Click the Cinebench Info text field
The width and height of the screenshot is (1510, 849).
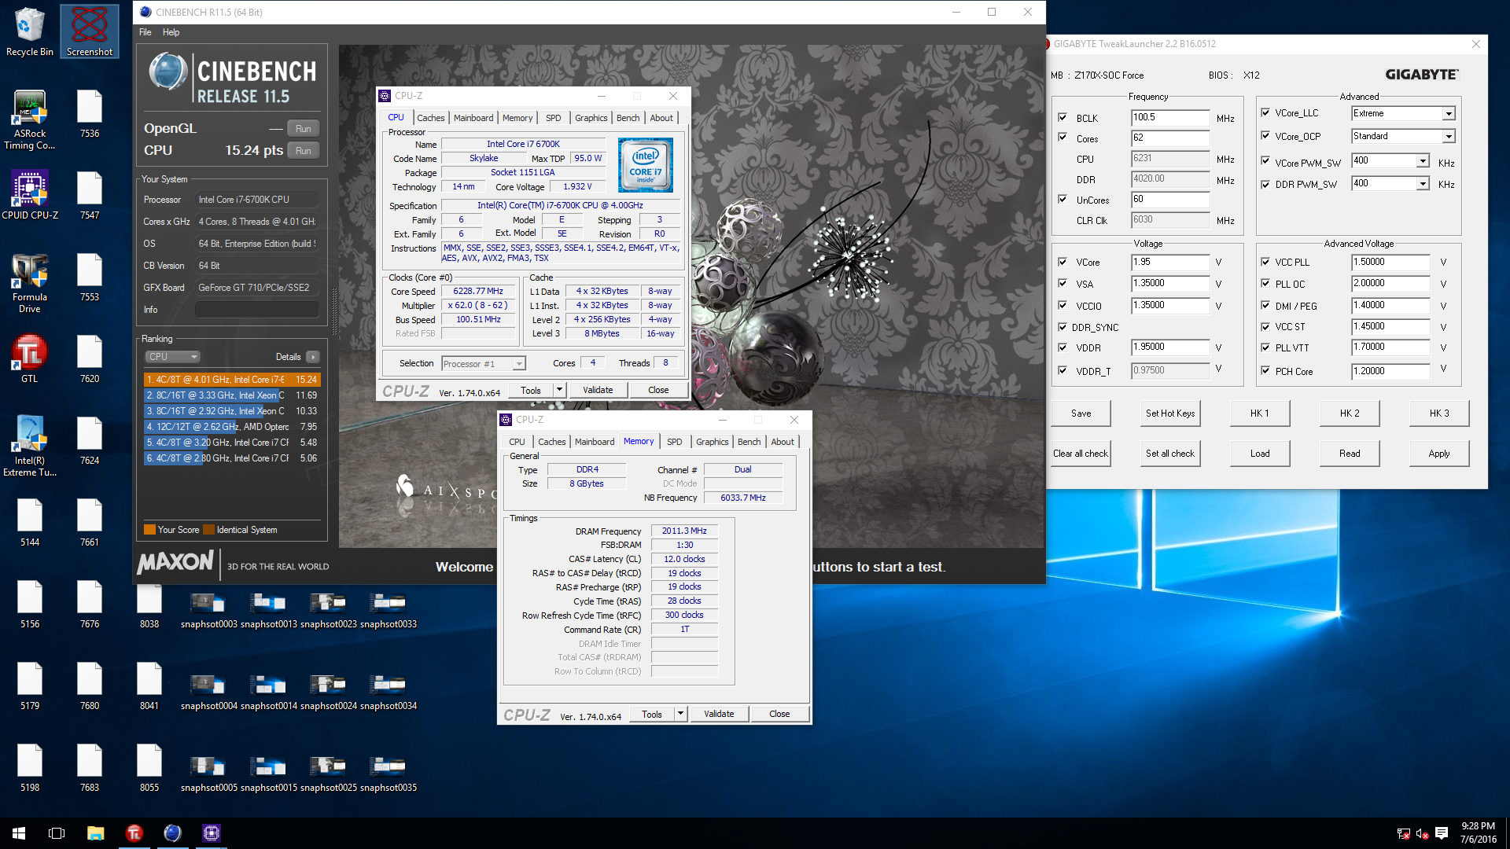[256, 310]
